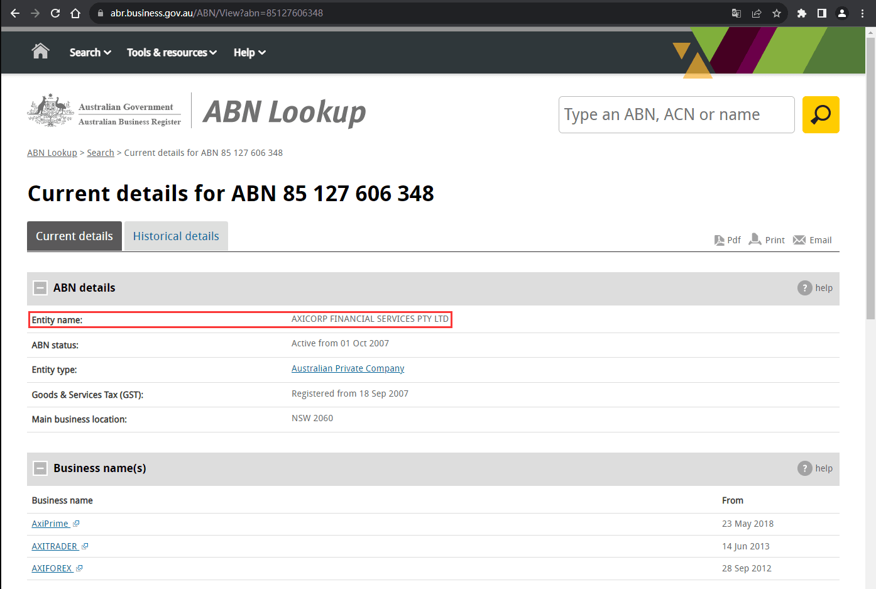Viewport: 876px width, 589px height.
Task: Click the share page icon
Action: point(757,13)
